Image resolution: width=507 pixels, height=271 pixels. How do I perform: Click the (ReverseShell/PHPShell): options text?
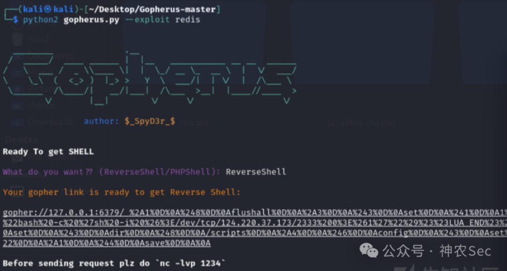click(160, 172)
